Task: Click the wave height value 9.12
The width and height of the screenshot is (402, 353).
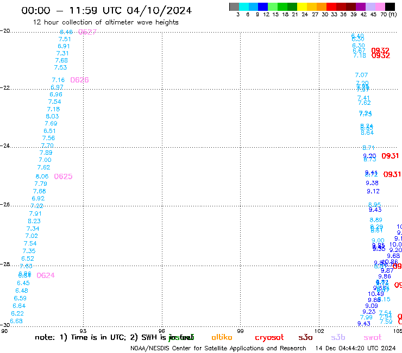Action: click(x=373, y=191)
